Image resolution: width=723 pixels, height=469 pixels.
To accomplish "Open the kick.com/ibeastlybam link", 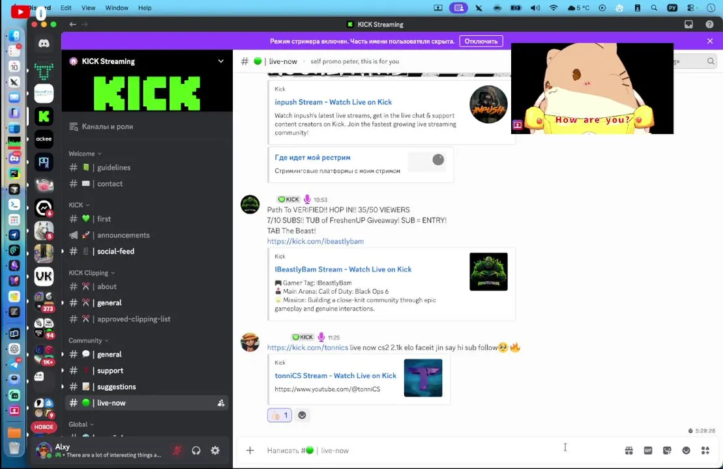I will tap(316, 241).
